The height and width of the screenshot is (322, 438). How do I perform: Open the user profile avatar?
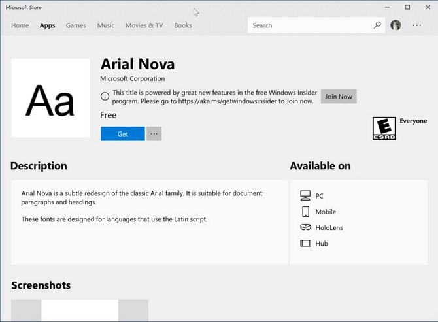pos(396,25)
